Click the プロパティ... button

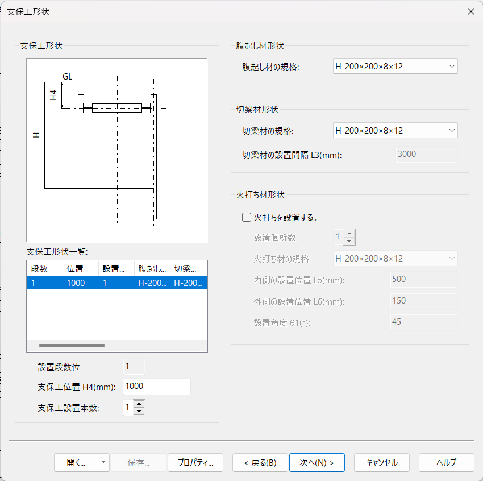tap(195, 462)
